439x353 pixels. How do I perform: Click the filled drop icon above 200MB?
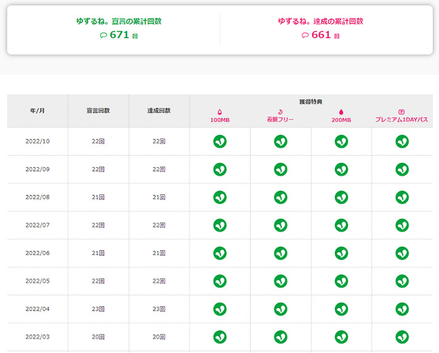click(x=341, y=112)
